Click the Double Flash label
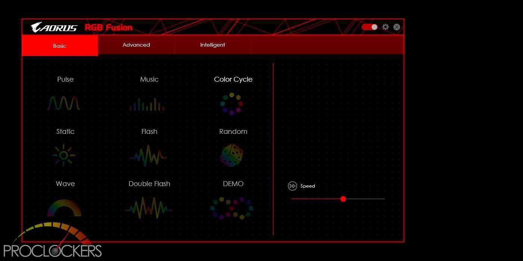Screen dimensions: 523x261 point(149,184)
